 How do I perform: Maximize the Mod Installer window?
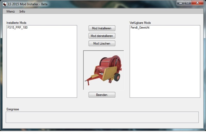point(187,3)
